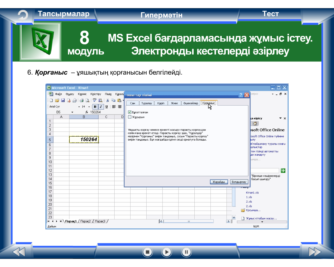334x267 pixels.
Task: Click the Home icon in task pane
Action: click(x=255, y=124)
